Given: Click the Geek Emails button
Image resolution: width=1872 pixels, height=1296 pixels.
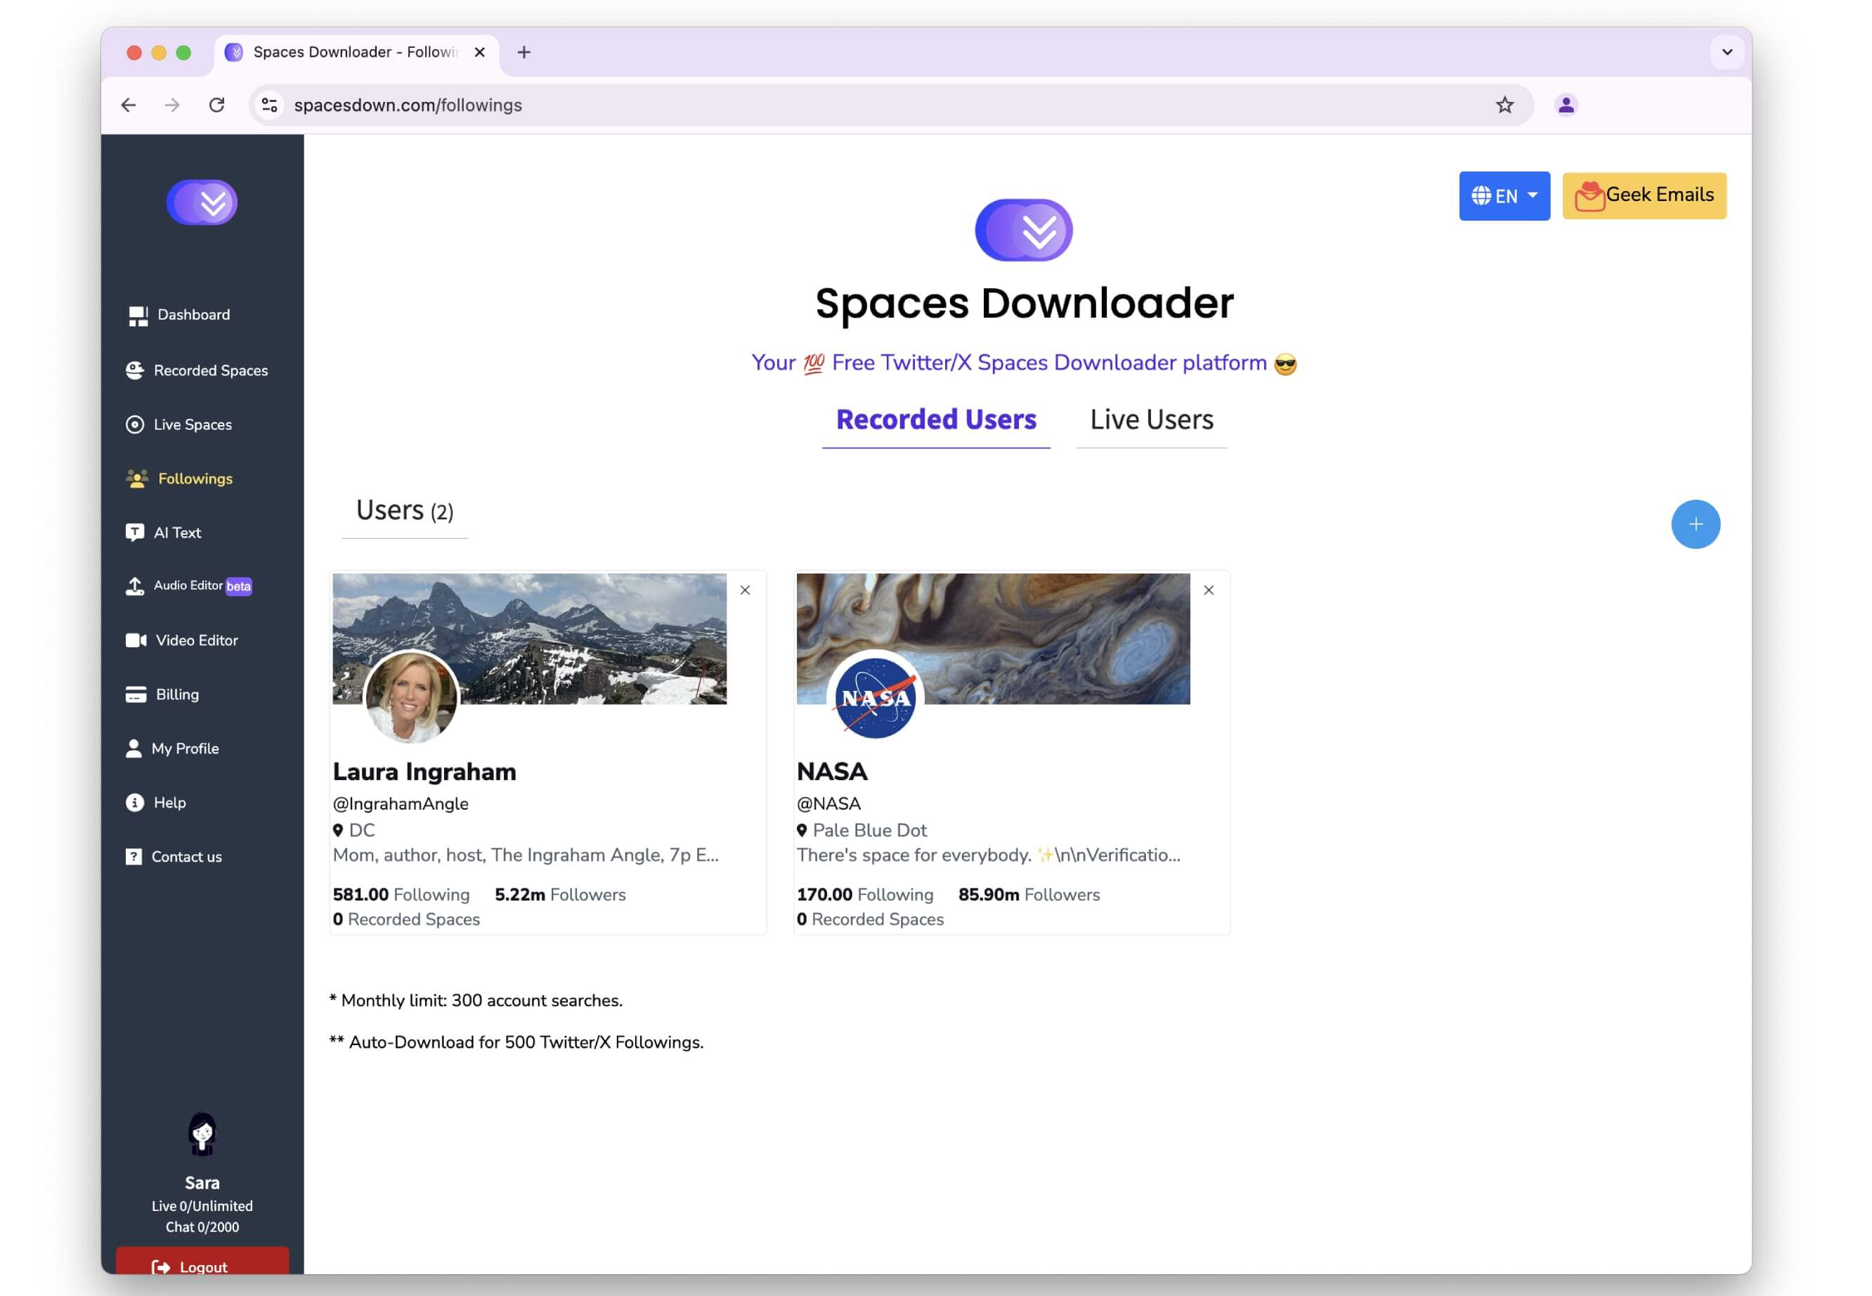Looking at the screenshot, I should (1644, 195).
